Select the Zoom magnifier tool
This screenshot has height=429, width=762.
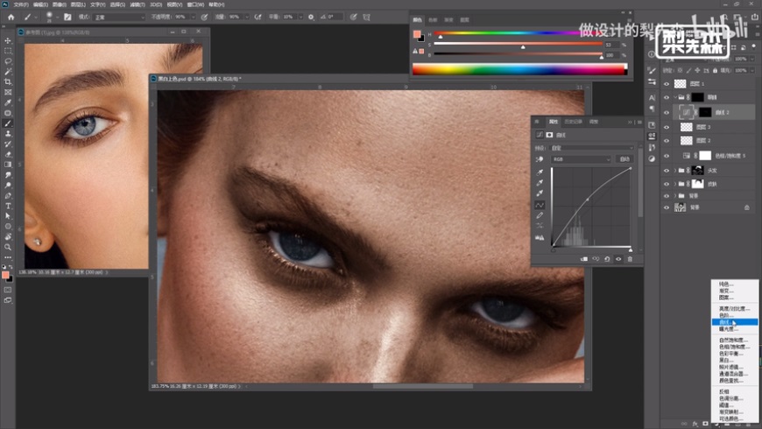[x=8, y=247]
